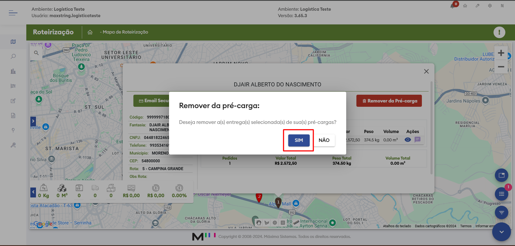515x246 pixels.
Task: Collapse the totals bar with left arrow
Action: point(33,192)
